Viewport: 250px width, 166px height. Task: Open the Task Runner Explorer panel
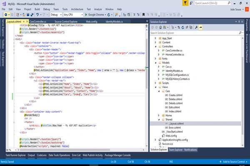(16, 155)
